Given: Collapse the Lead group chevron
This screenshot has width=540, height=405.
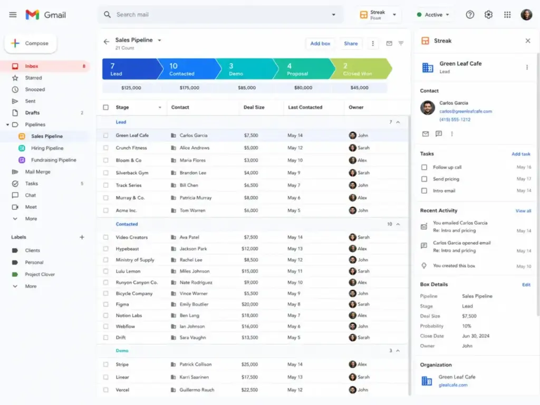Looking at the screenshot, I should coord(398,122).
